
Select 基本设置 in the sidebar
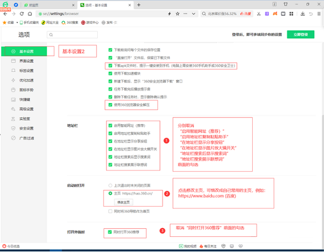coord(24,51)
